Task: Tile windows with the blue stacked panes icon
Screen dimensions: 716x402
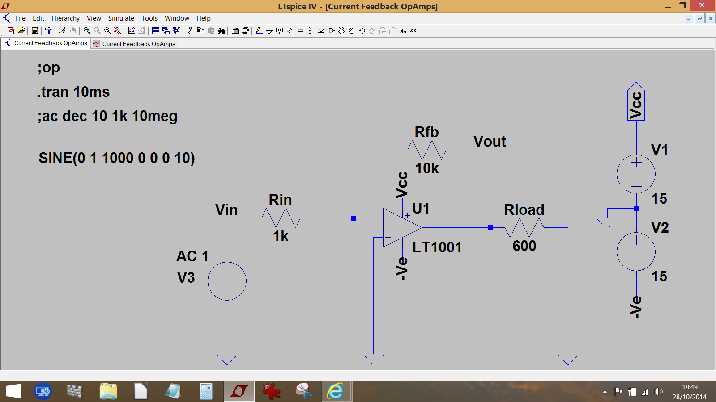Action: tap(155, 31)
